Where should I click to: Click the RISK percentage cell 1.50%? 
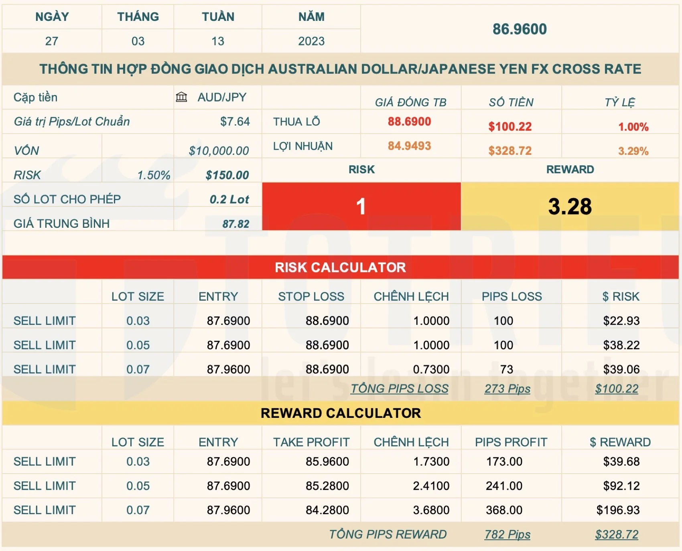tap(154, 175)
